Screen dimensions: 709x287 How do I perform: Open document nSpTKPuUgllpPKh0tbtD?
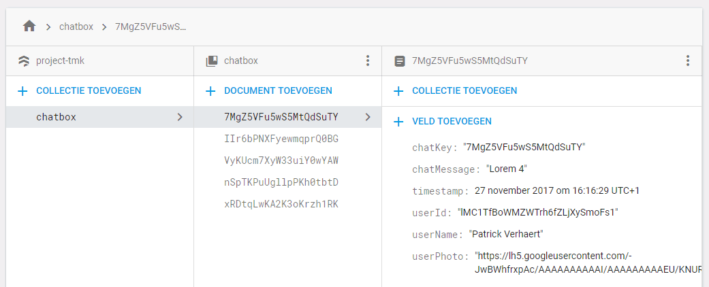[x=281, y=182]
